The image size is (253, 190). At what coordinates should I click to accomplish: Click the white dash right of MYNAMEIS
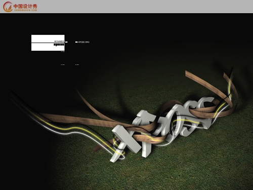(66, 42)
